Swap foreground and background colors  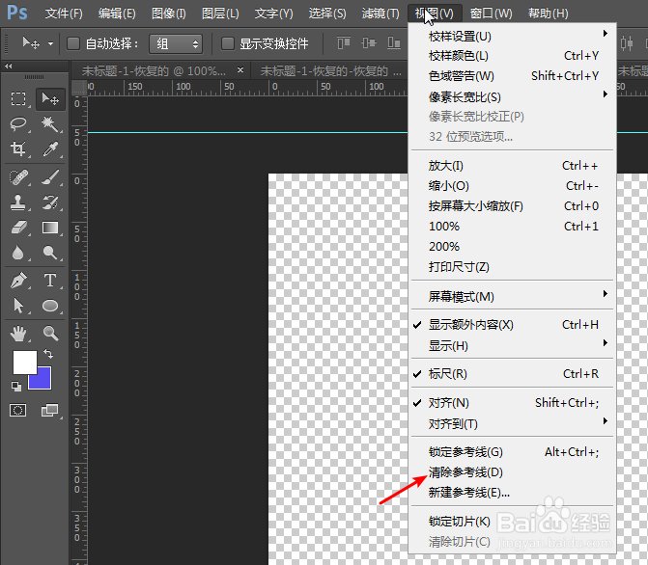coord(48,354)
